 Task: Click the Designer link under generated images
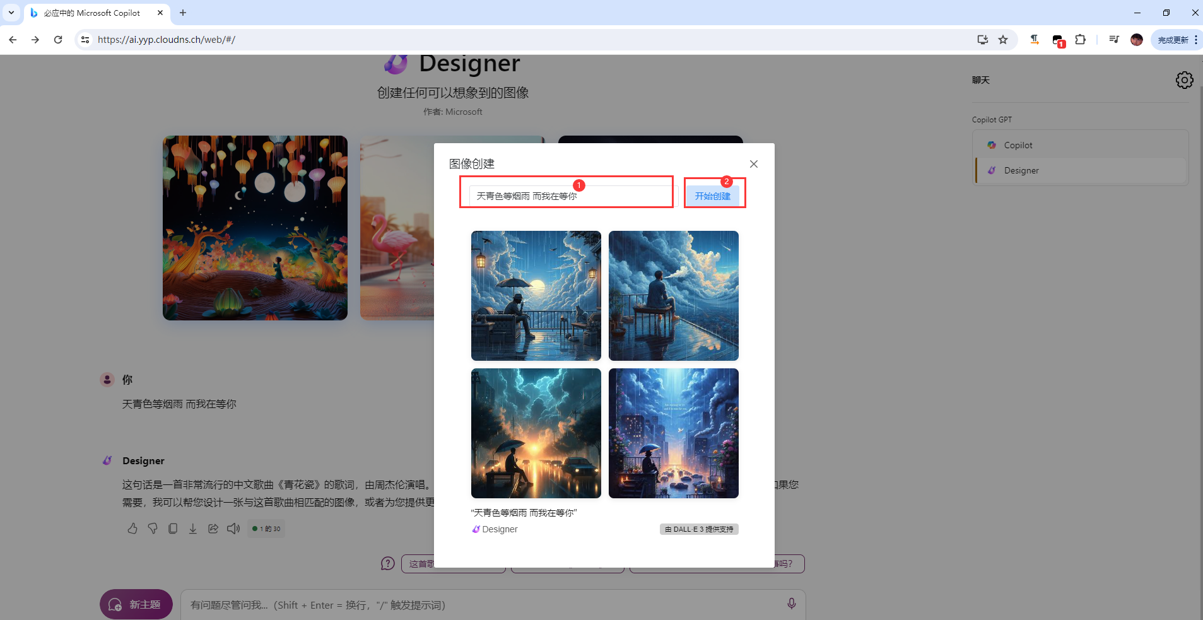[495, 529]
